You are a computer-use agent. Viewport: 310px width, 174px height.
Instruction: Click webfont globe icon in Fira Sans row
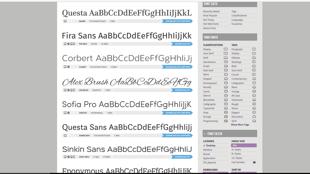(69, 44)
